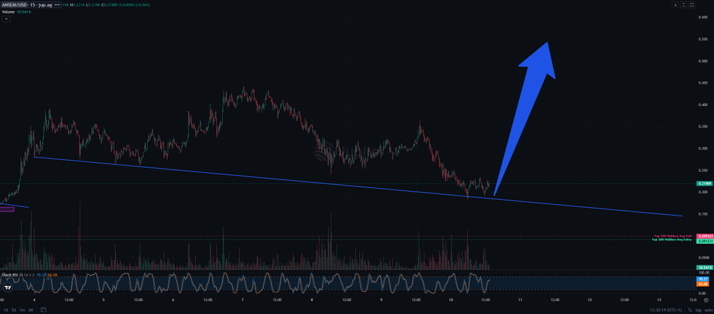This screenshot has width=714, height=314.
Task: Click the collapse-pane icon at the top right
Action: [x=684, y=5]
